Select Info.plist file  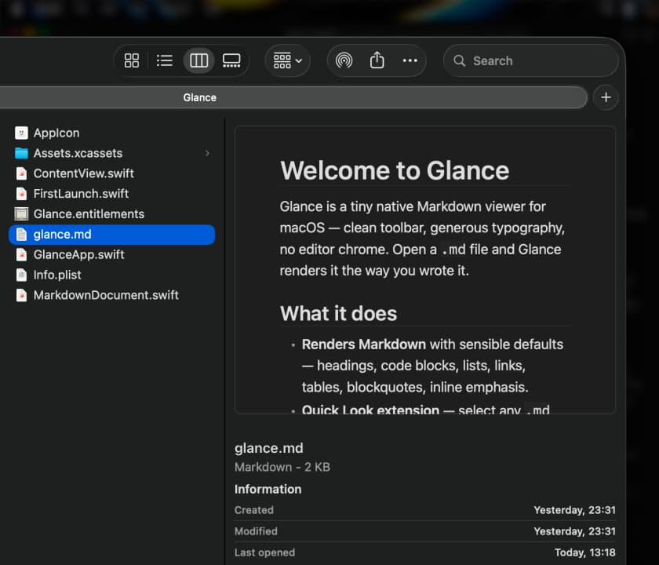coord(111,275)
